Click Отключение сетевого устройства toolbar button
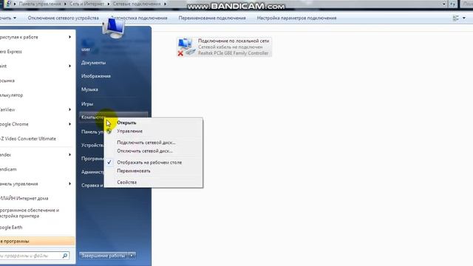 64,18
